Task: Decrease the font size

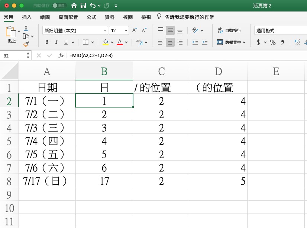Action: pos(144,30)
